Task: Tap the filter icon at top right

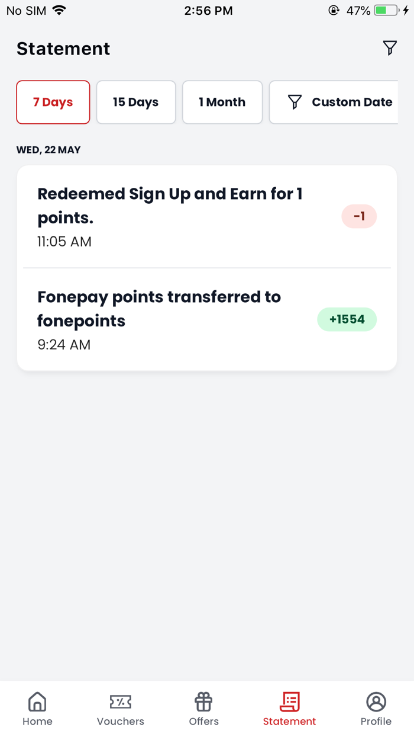Action: coord(390,48)
